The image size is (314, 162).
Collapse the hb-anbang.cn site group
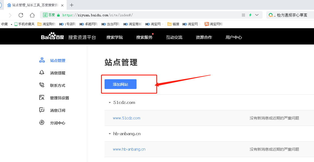[x=109, y=134]
